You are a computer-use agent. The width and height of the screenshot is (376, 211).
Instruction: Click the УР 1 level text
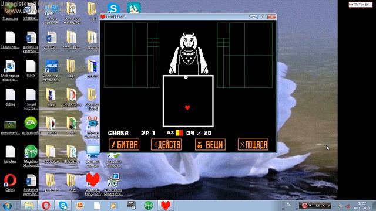pos(148,133)
